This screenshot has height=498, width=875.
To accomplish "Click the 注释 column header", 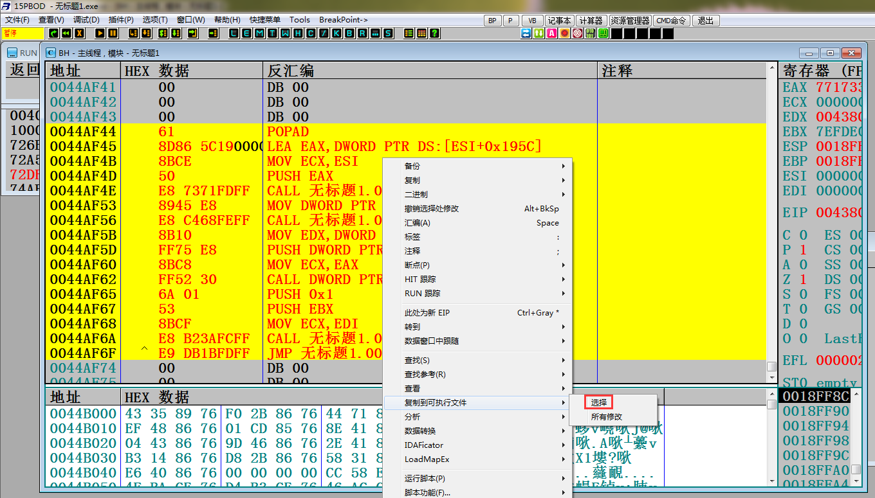I will coord(682,71).
